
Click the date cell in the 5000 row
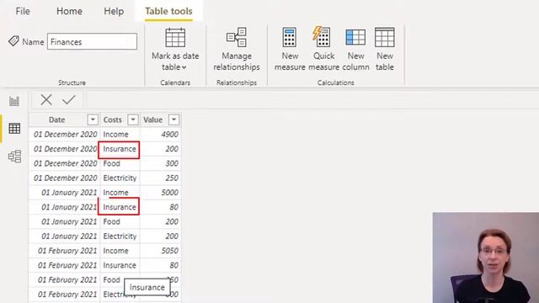coord(65,193)
